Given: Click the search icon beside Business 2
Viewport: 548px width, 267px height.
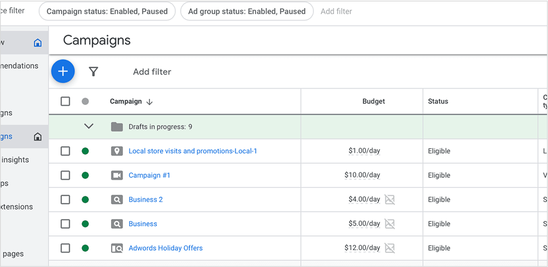Looking at the screenshot, I should [117, 200].
